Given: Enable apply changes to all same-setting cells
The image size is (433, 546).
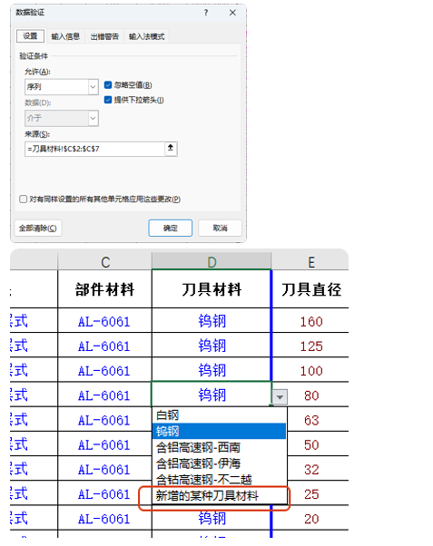Looking at the screenshot, I should [x=24, y=200].
